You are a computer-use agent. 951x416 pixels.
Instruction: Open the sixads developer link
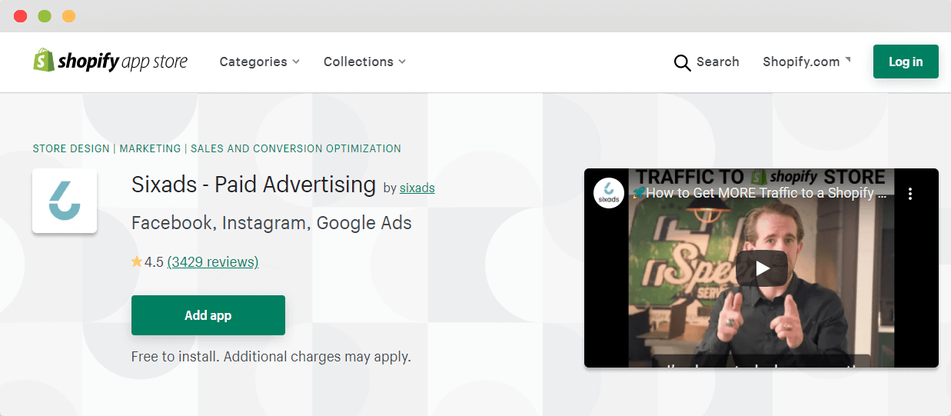point(417,188)
